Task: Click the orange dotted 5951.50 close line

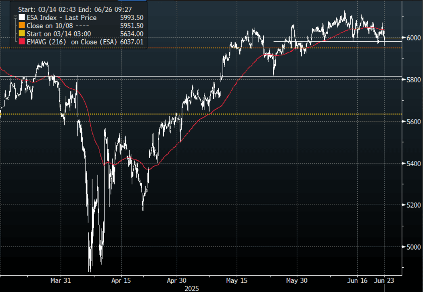Action: (201, 48)
